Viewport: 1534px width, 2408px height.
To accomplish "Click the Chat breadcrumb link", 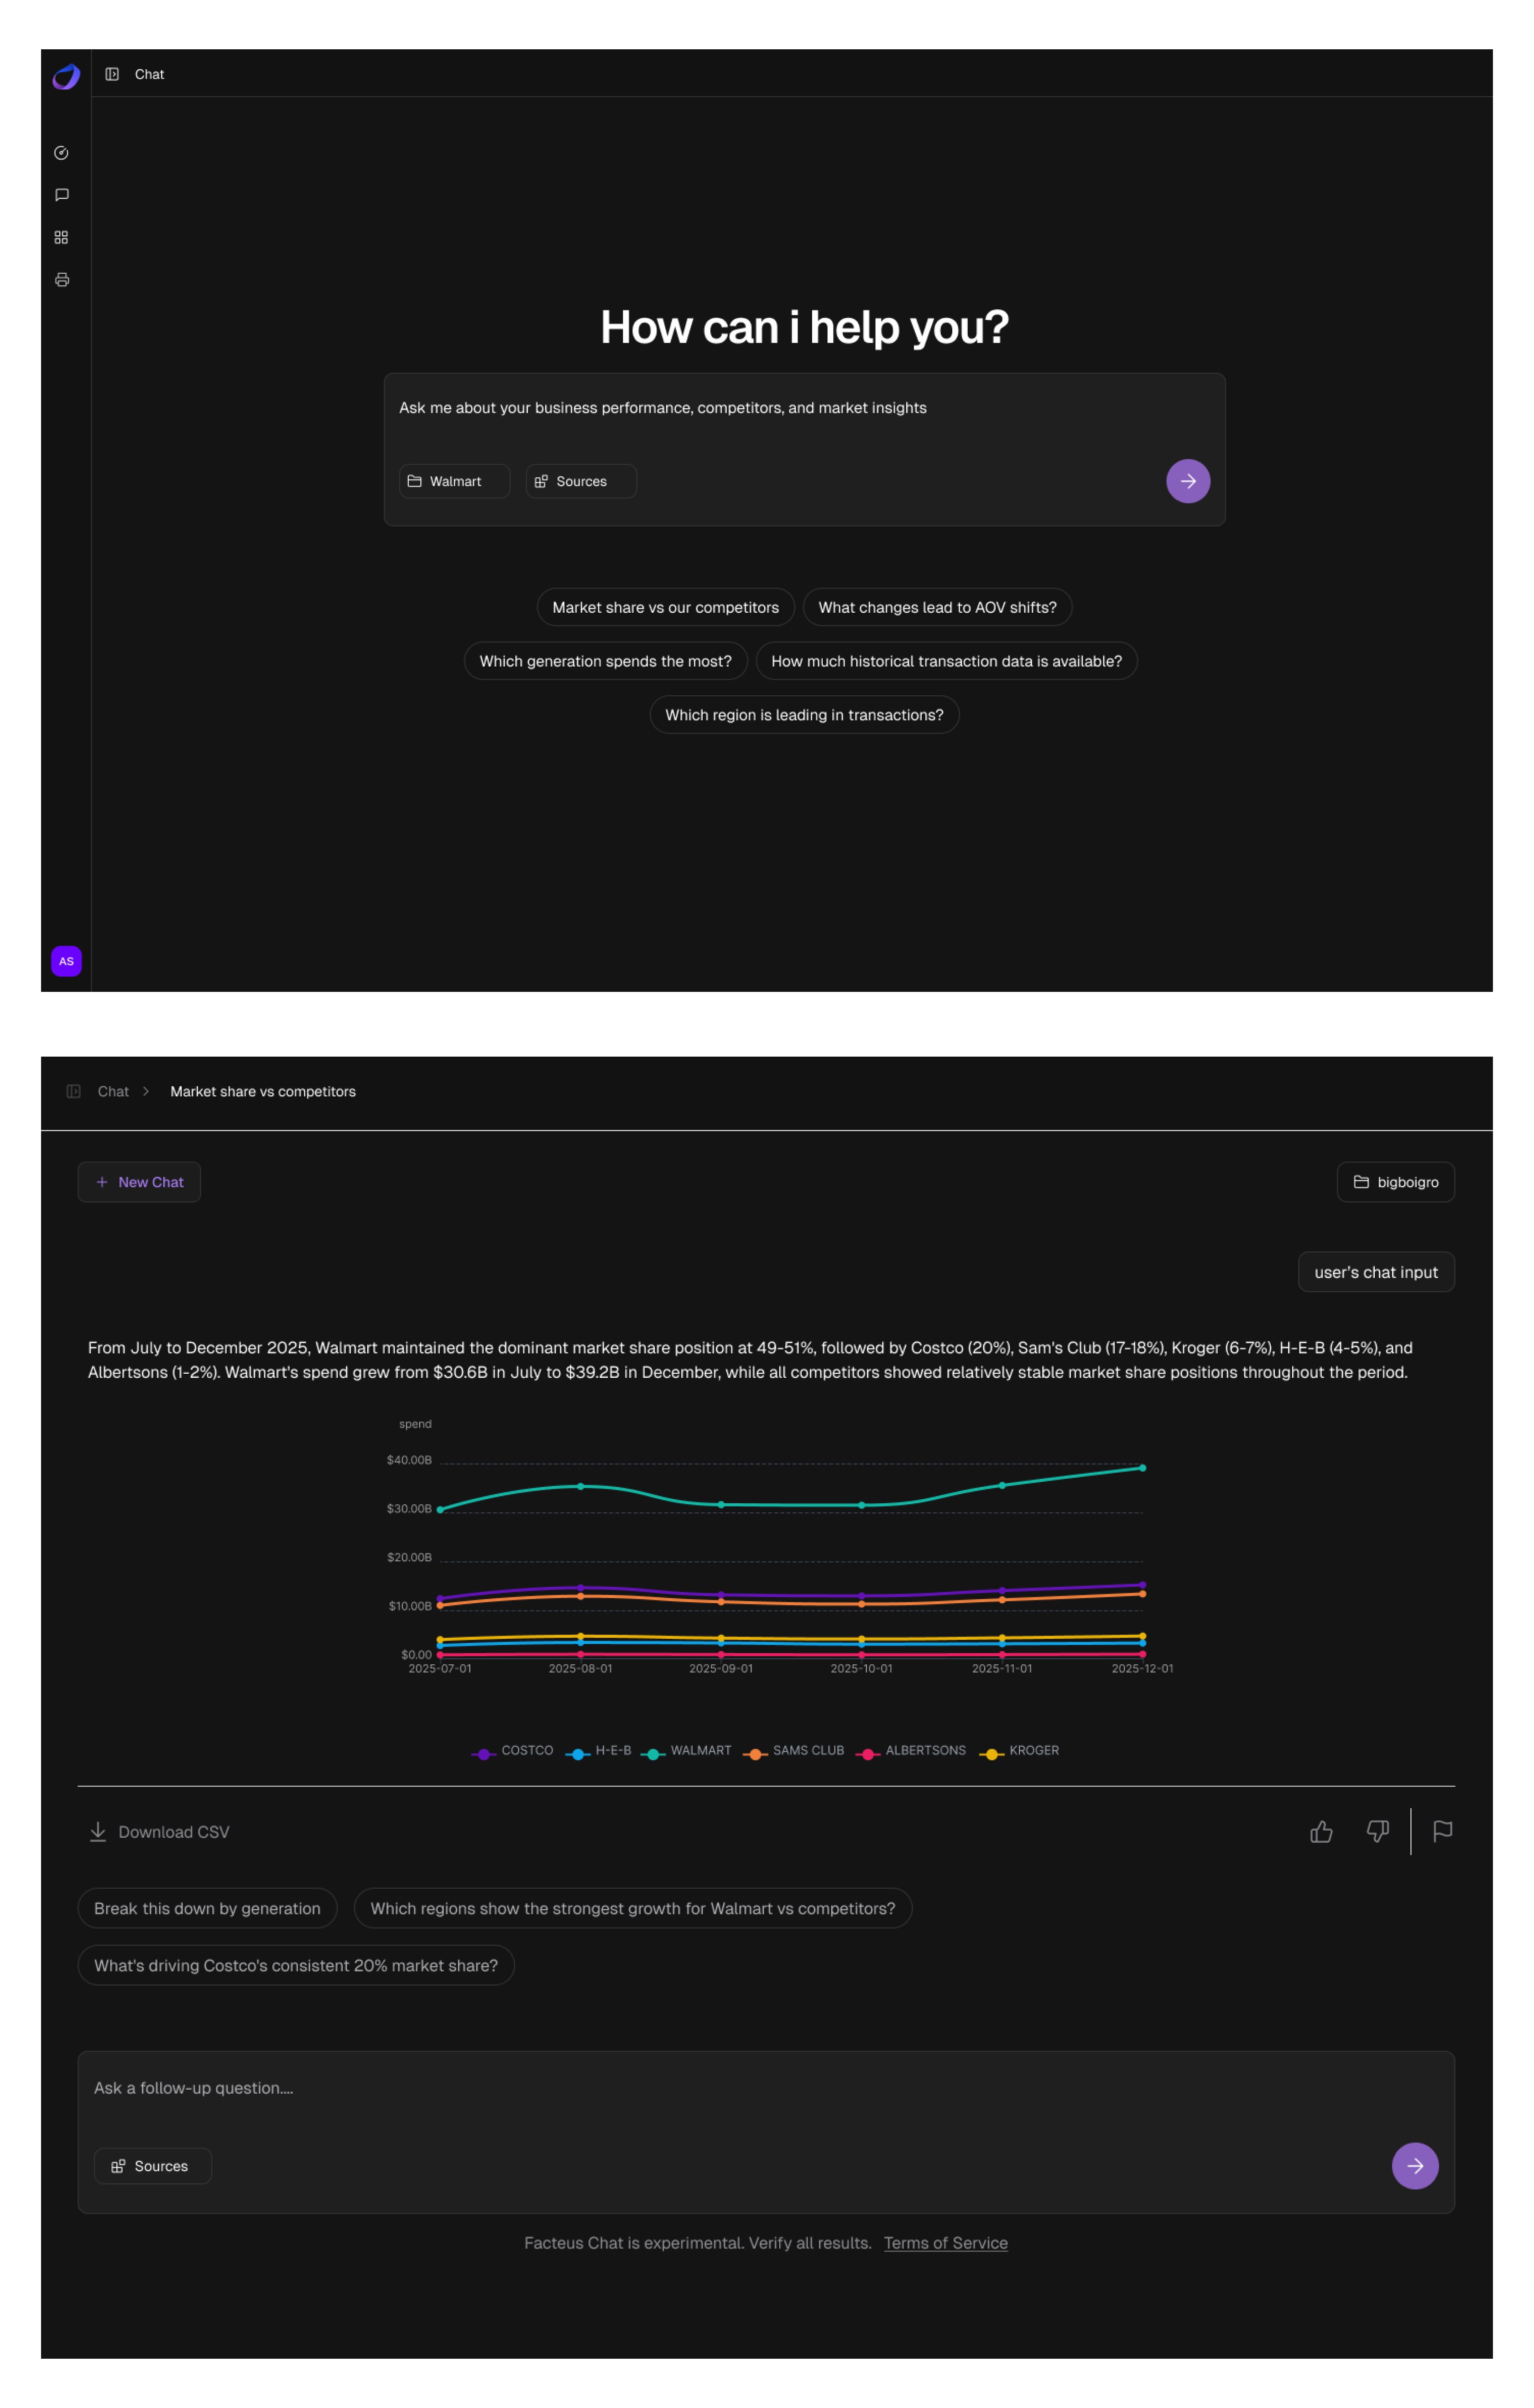I will click(x=113, y=1091).
